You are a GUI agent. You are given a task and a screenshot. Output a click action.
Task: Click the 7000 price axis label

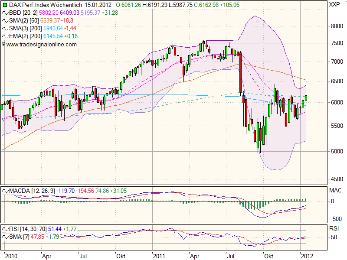(337, 62)
